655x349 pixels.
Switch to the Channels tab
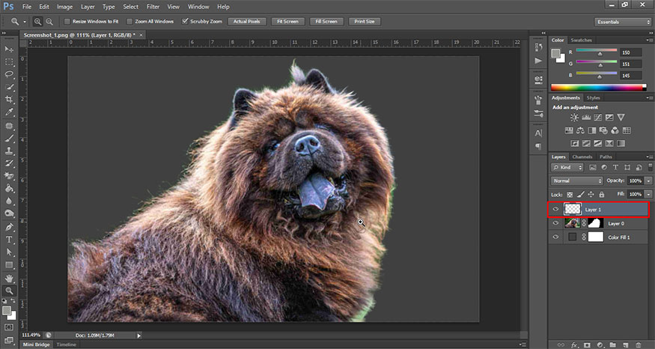(x=582, y=157)
